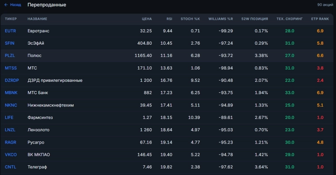Open the RAGR ticker link
Viewport: 336px width, 175px height.
tap(11, 142)
